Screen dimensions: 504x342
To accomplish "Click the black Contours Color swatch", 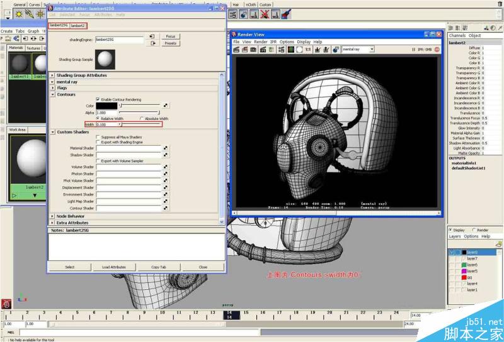I will pyautogui.click(x=106, y=106).
